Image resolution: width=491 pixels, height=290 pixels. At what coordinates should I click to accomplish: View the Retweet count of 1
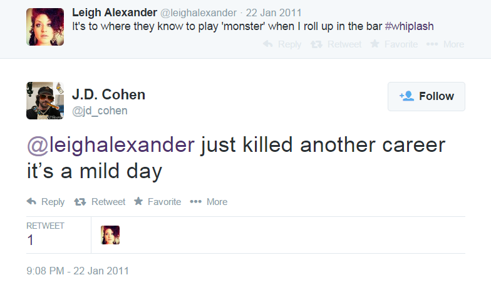[31, 240]
